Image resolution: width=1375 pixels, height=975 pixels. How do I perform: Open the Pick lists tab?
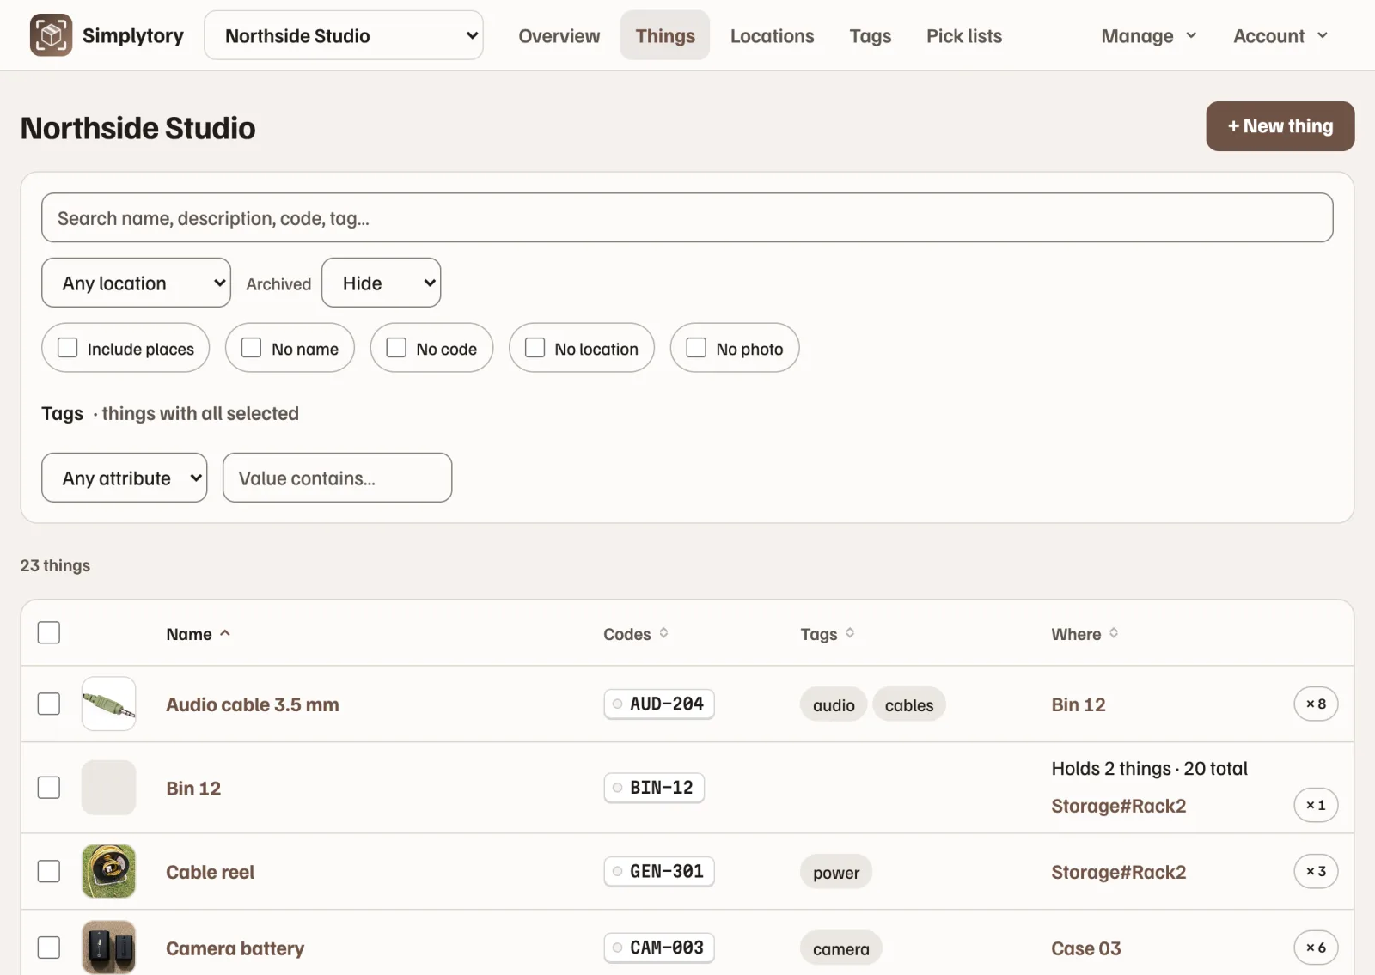964,35
